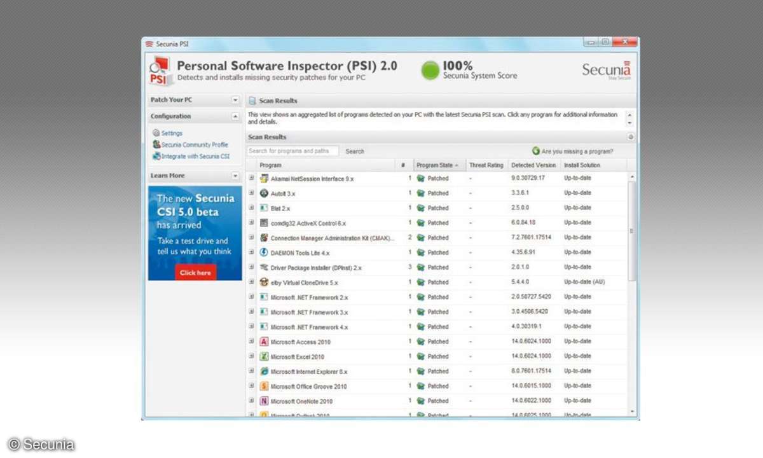Select the Microsoft .NET Framework 3.x row
Image resolution: width=763 pixels, height=458 pixels.
tap(436, 312)
